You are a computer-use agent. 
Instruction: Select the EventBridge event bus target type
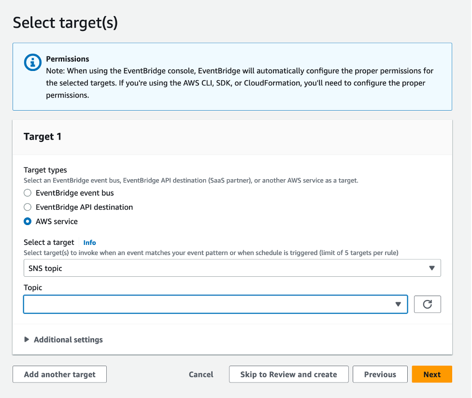[28, 193]
